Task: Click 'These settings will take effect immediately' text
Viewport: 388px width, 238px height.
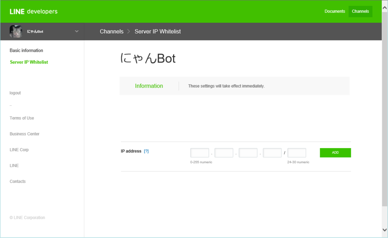Action: pyautogui.click(x=227, y=86)
